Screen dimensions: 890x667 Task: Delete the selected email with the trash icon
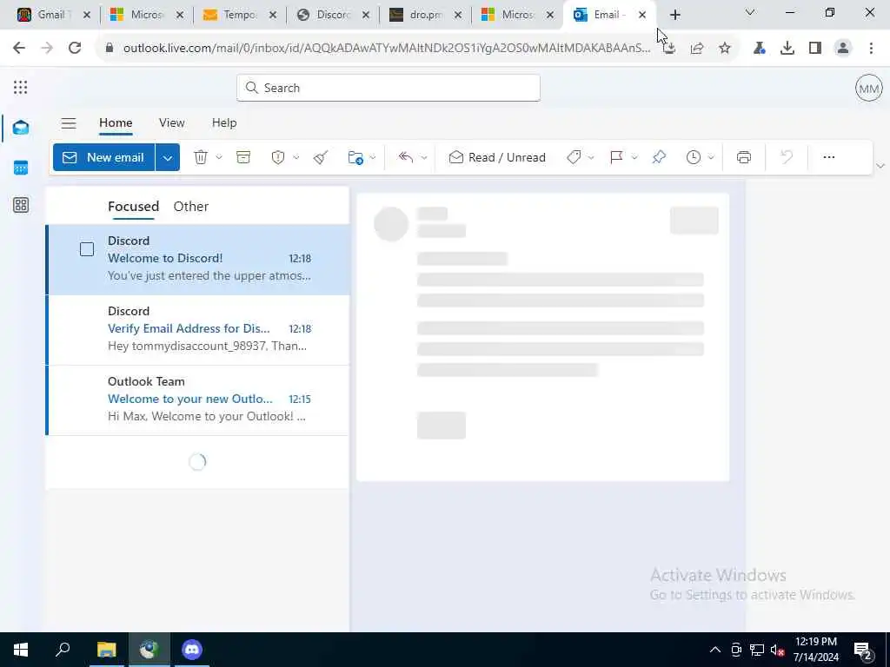tap(201, 157)
